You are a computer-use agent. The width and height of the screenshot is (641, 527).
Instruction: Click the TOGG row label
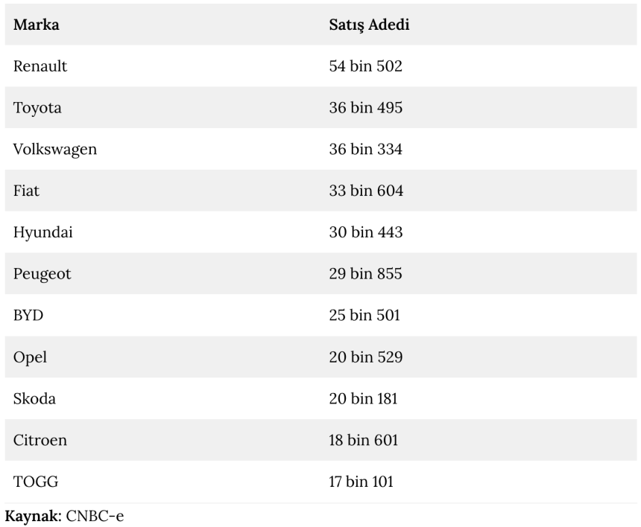click(36, 482)
